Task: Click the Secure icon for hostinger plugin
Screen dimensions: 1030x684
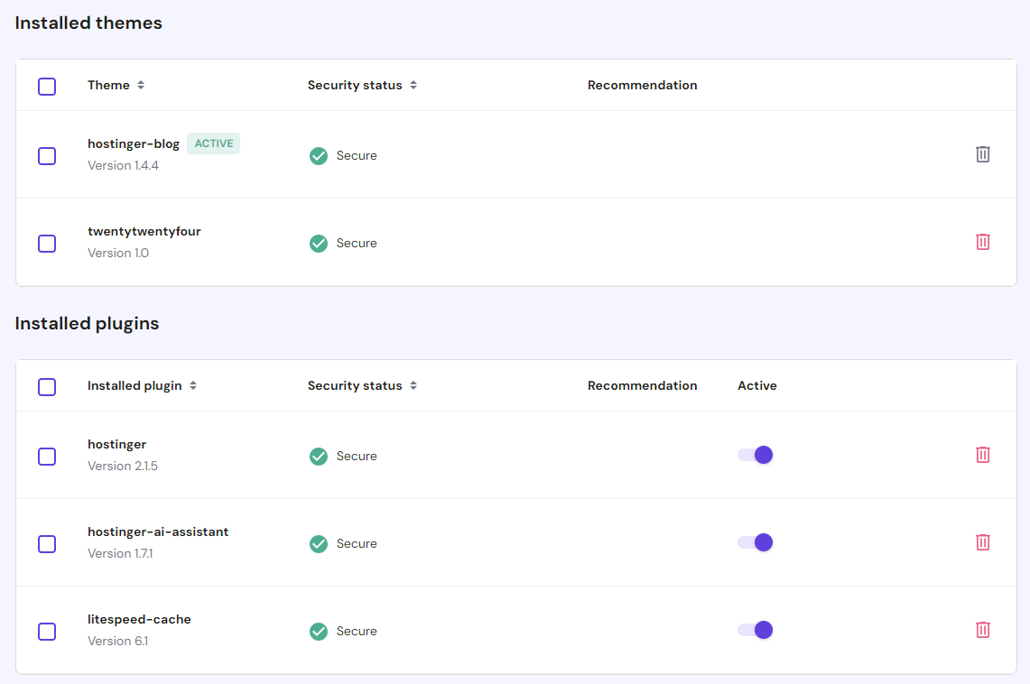Action: click(x=318, y=456)
